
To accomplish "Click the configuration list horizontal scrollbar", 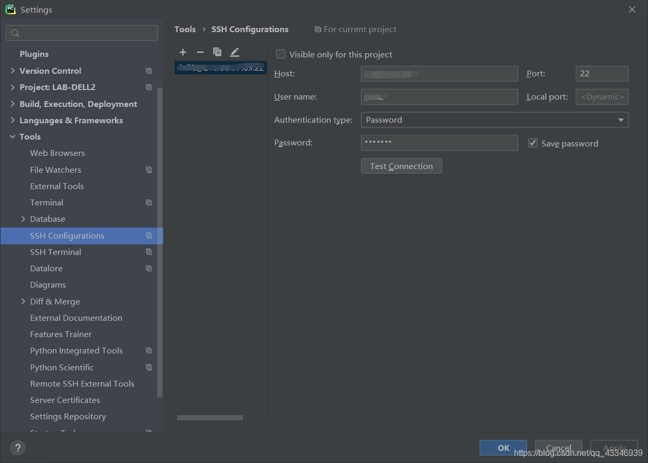I will (210, 418).
